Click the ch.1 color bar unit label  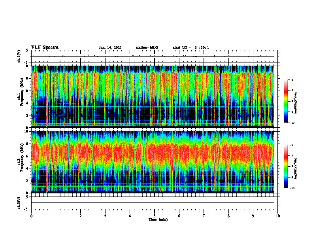(x=296, y=103)
